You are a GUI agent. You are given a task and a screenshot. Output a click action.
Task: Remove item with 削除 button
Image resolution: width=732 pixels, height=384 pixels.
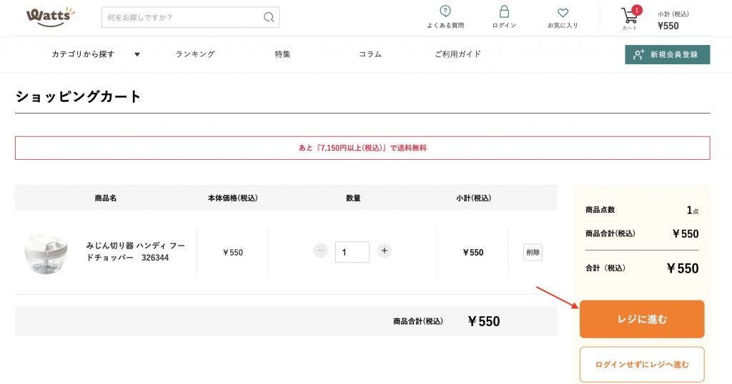pyautogui.click(x=533, y=252)
